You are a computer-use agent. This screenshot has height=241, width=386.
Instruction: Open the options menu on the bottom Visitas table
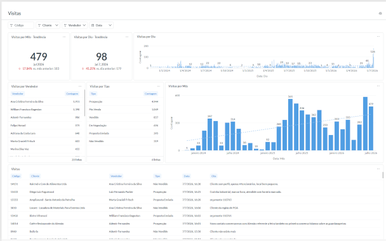point(378,169)
